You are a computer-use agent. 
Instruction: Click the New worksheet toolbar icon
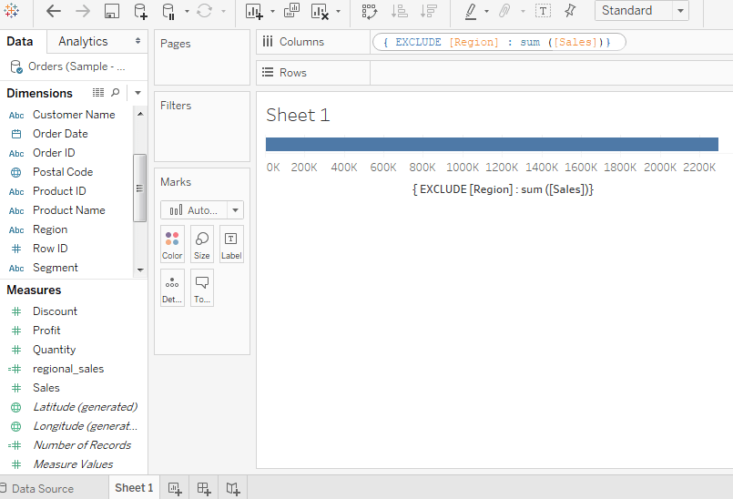(254, 11)
